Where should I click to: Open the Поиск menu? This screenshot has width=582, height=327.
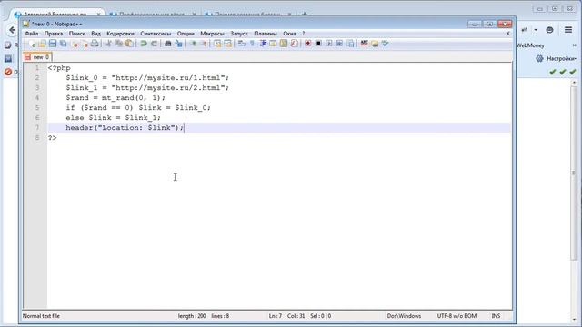click(x=76, y=34)
